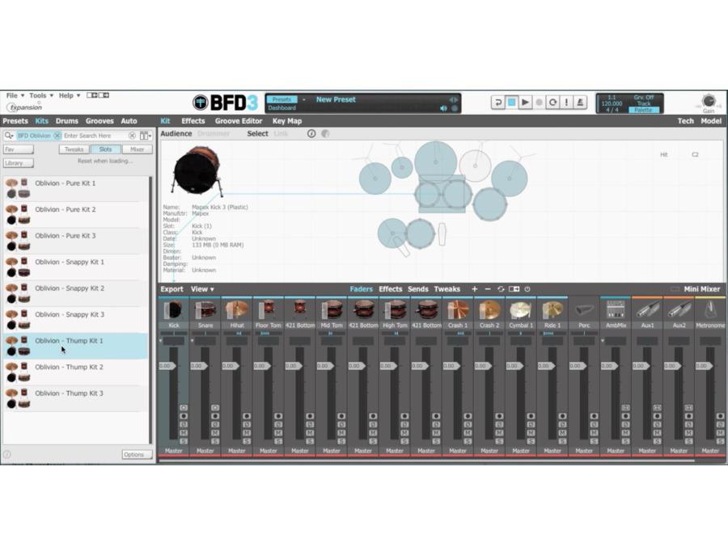This screenshot has height=555, width=728.
Task: Toggle the metronome icon in transport bar
Action: [580, 103]
